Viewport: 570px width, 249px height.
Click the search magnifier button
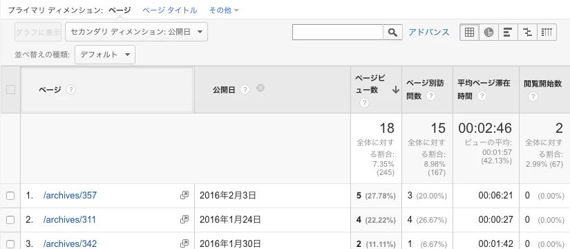point(392,32)
